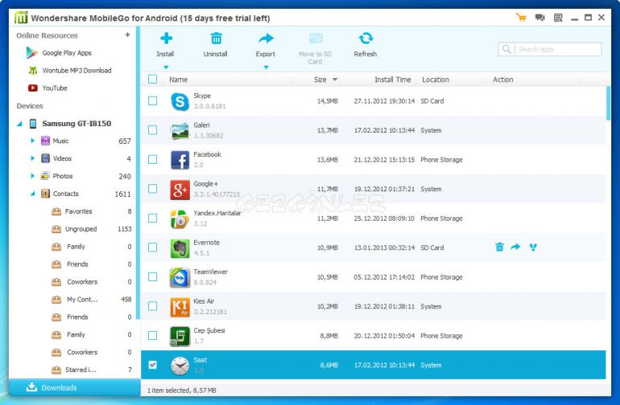Click the Evernote app icon

point(180,248)
